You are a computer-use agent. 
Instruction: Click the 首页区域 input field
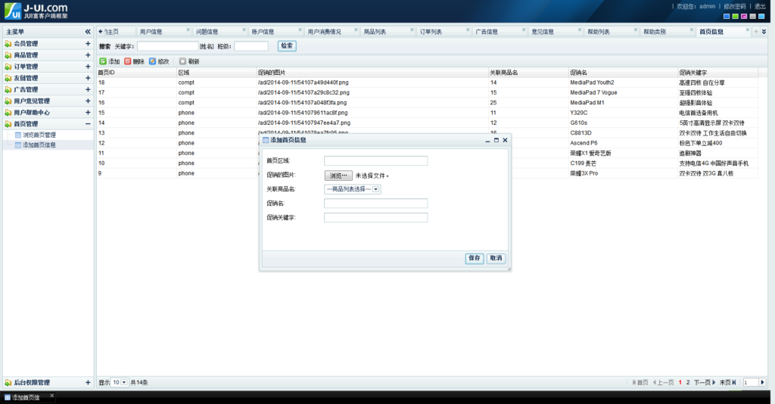point(375,160)
